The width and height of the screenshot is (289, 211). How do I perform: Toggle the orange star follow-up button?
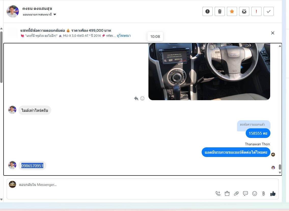(232, 12)
